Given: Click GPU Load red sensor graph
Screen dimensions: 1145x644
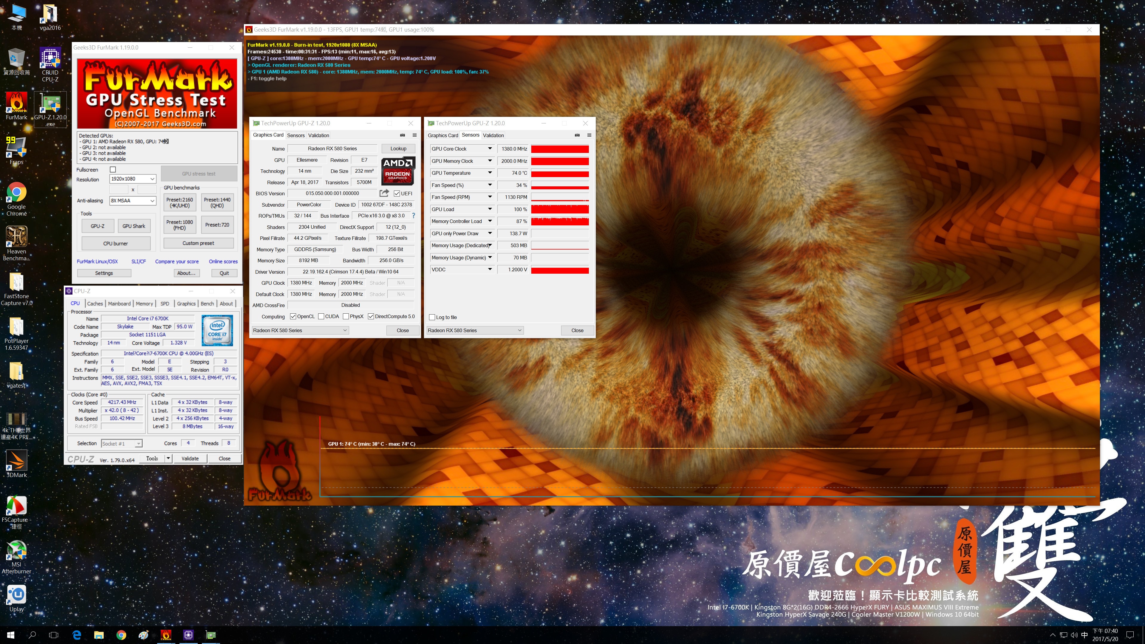Looking at the screenshot, I should tap(560, 209).
